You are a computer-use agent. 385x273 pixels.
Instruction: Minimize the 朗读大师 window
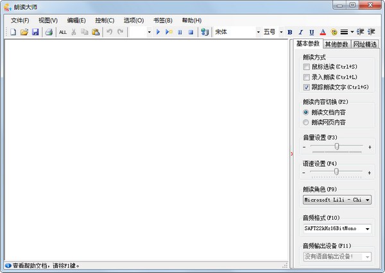click(x=340, y=5)
